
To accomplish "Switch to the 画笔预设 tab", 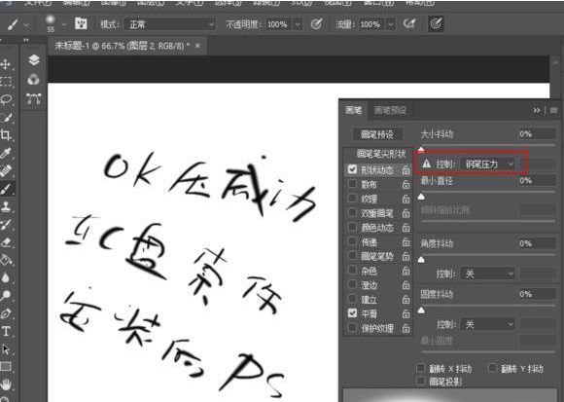I will [390, 110].
